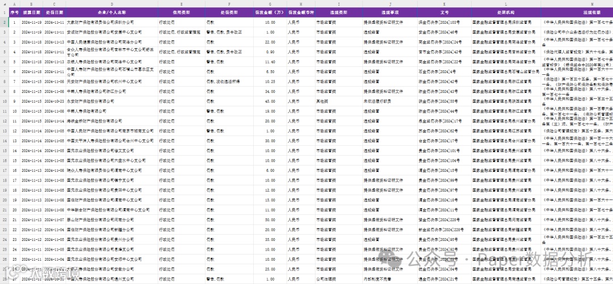Select column C header

[x=54, y=4]
